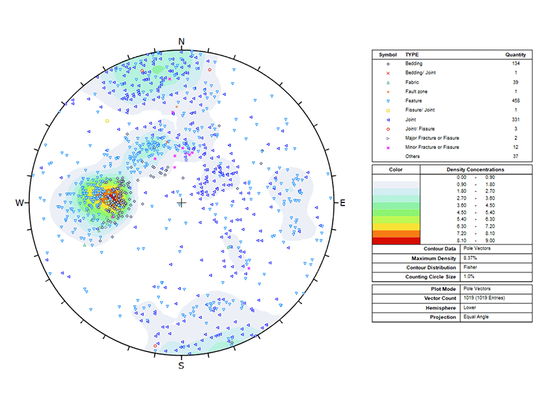Click the Joint left-triangle legend symbol
Screen dimensions: 552x410
point(388,120)
